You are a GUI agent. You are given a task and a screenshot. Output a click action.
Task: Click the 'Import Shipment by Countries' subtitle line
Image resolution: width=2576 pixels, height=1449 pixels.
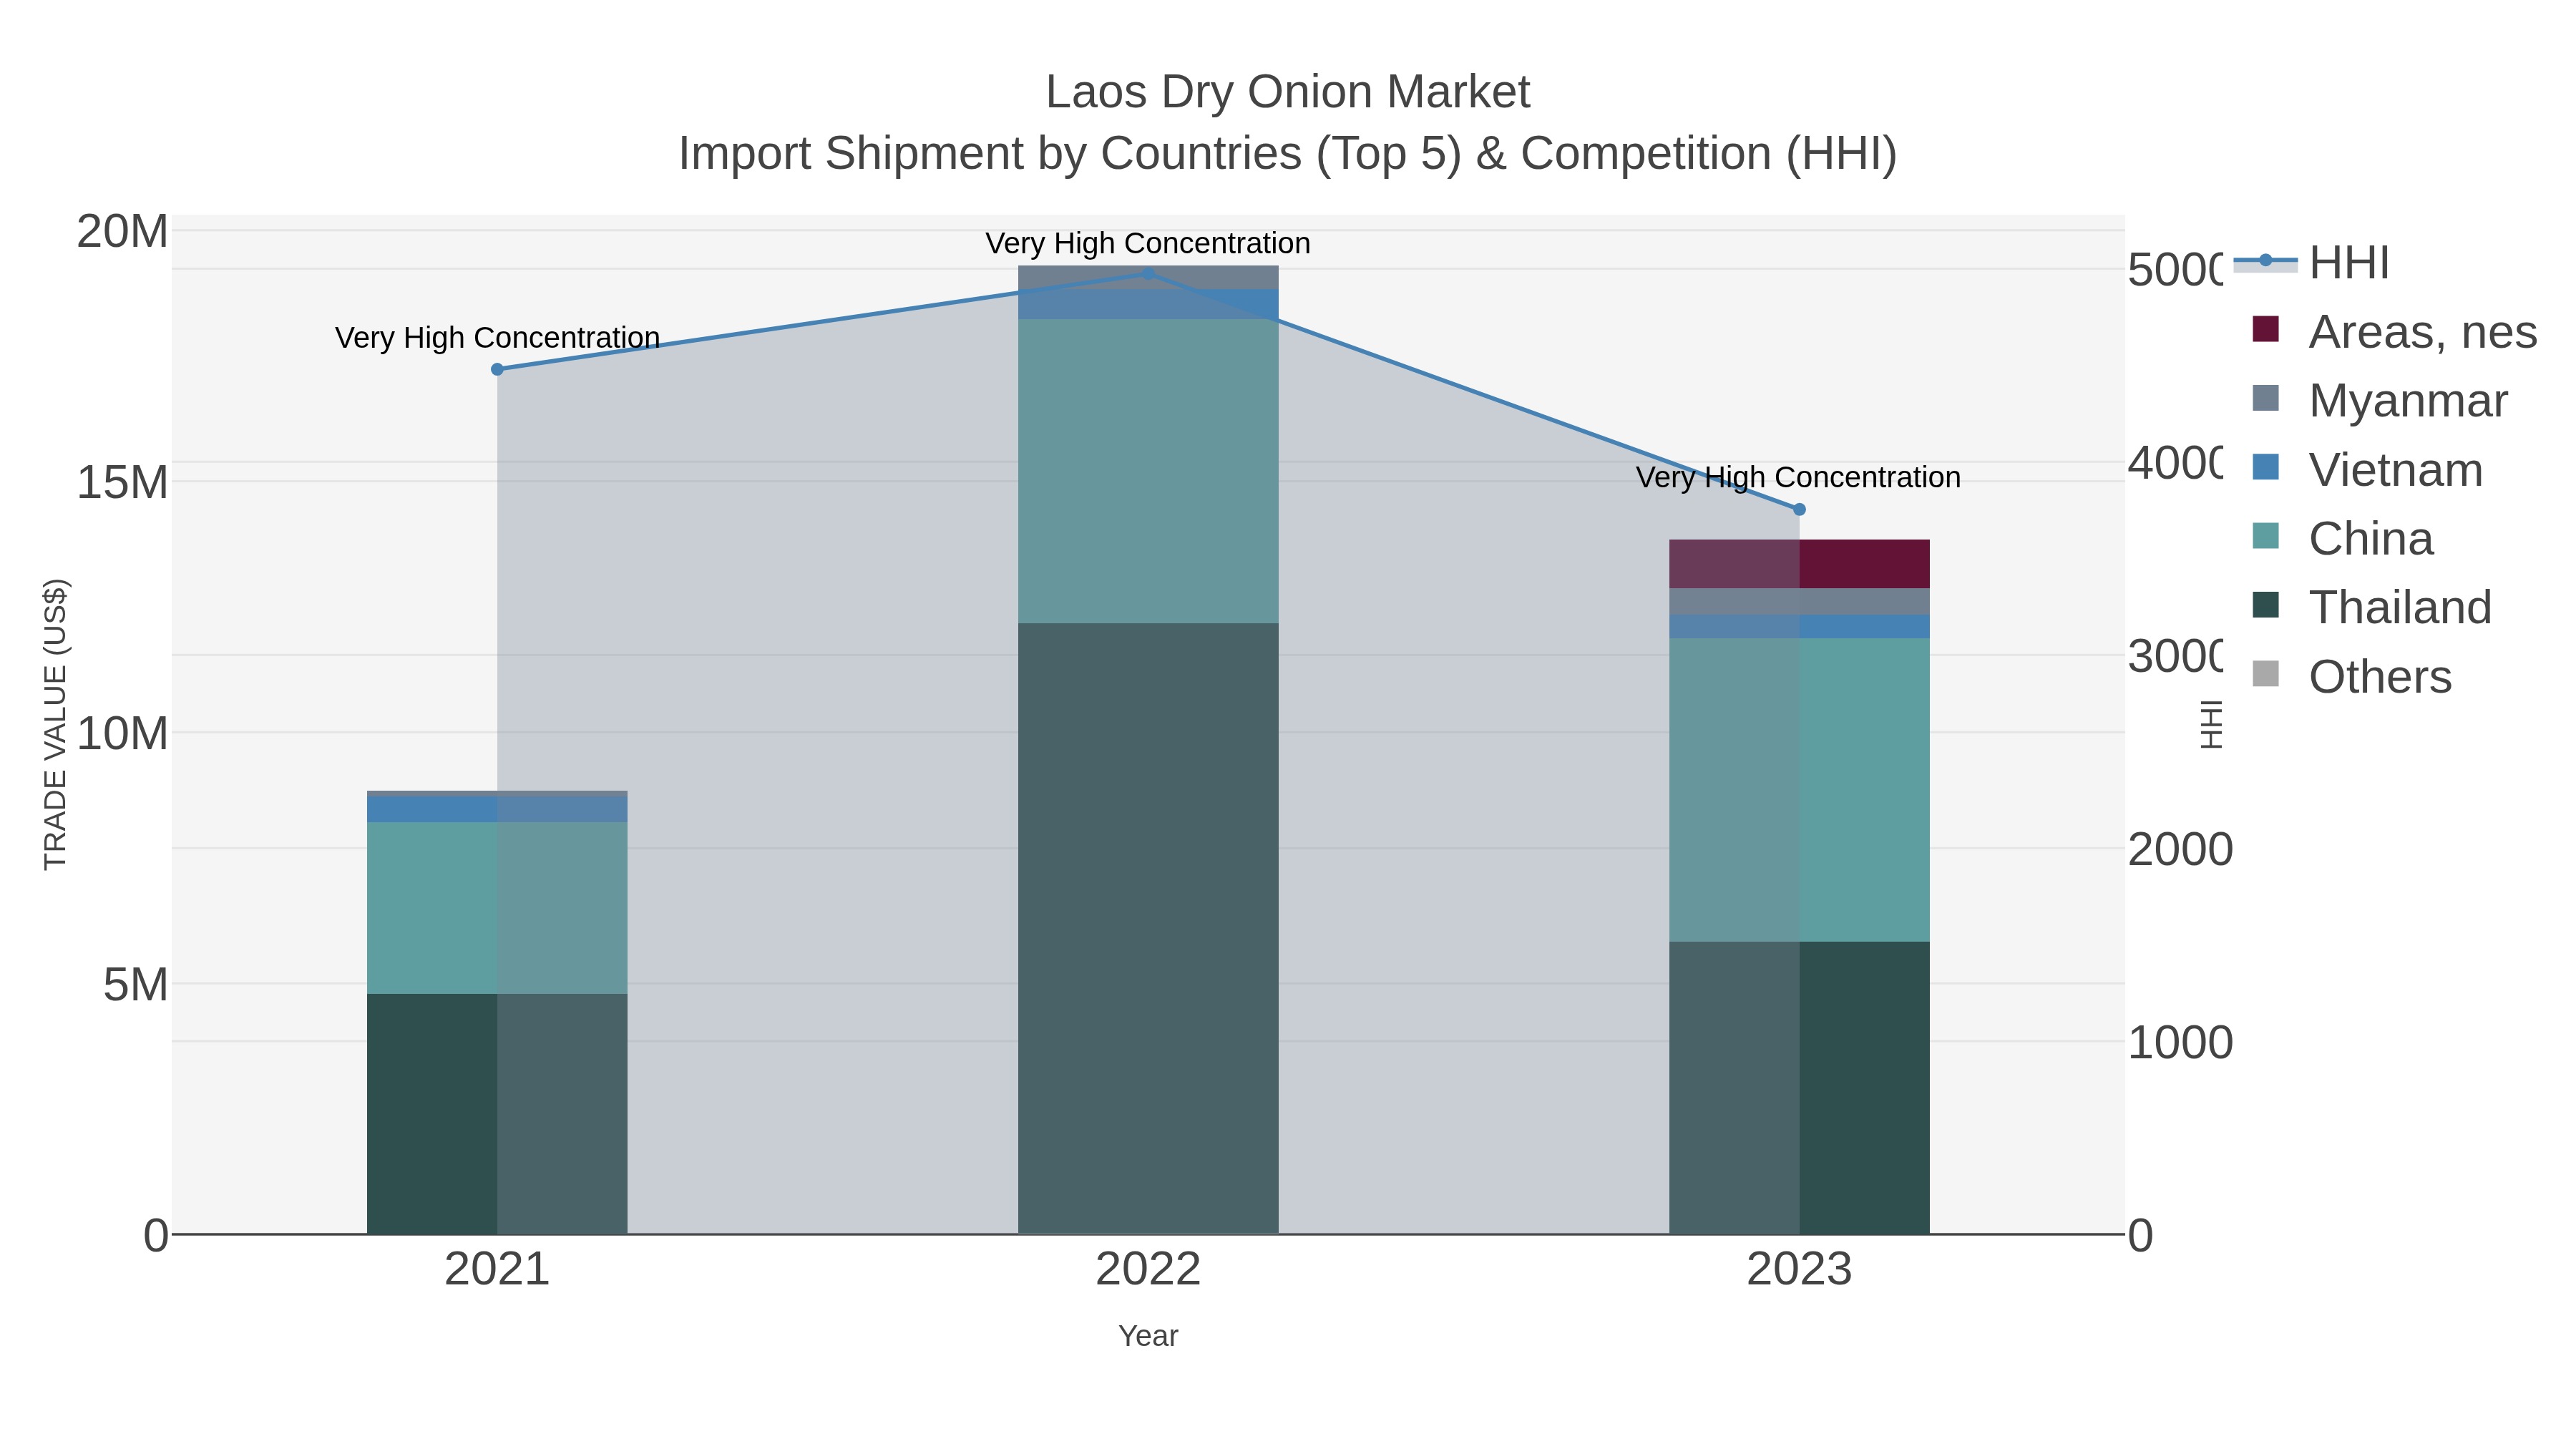click(1288, 154)
